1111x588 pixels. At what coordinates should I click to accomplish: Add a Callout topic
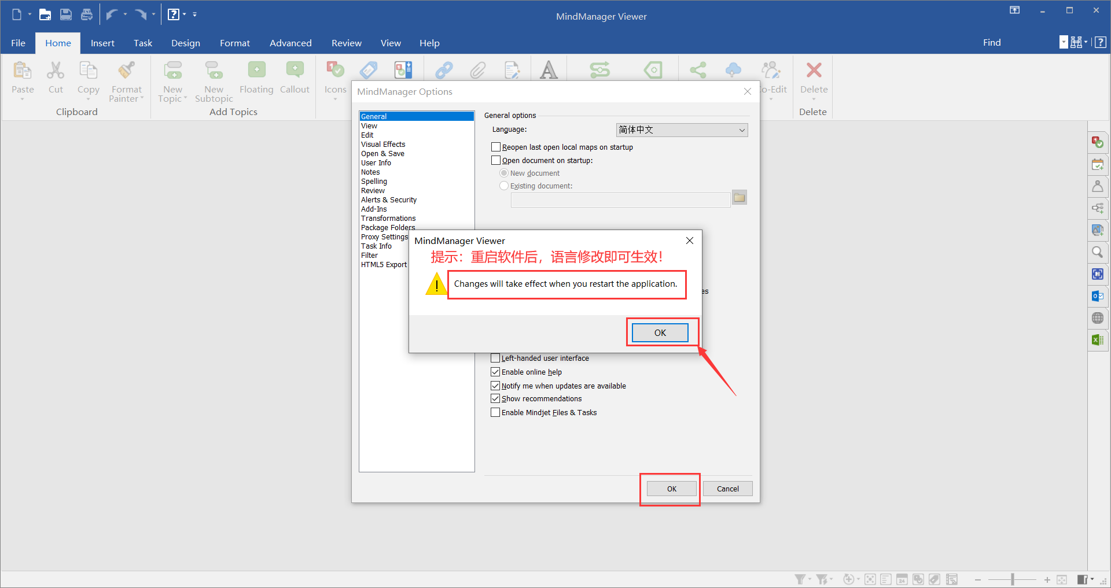click(x=295, y=71)
